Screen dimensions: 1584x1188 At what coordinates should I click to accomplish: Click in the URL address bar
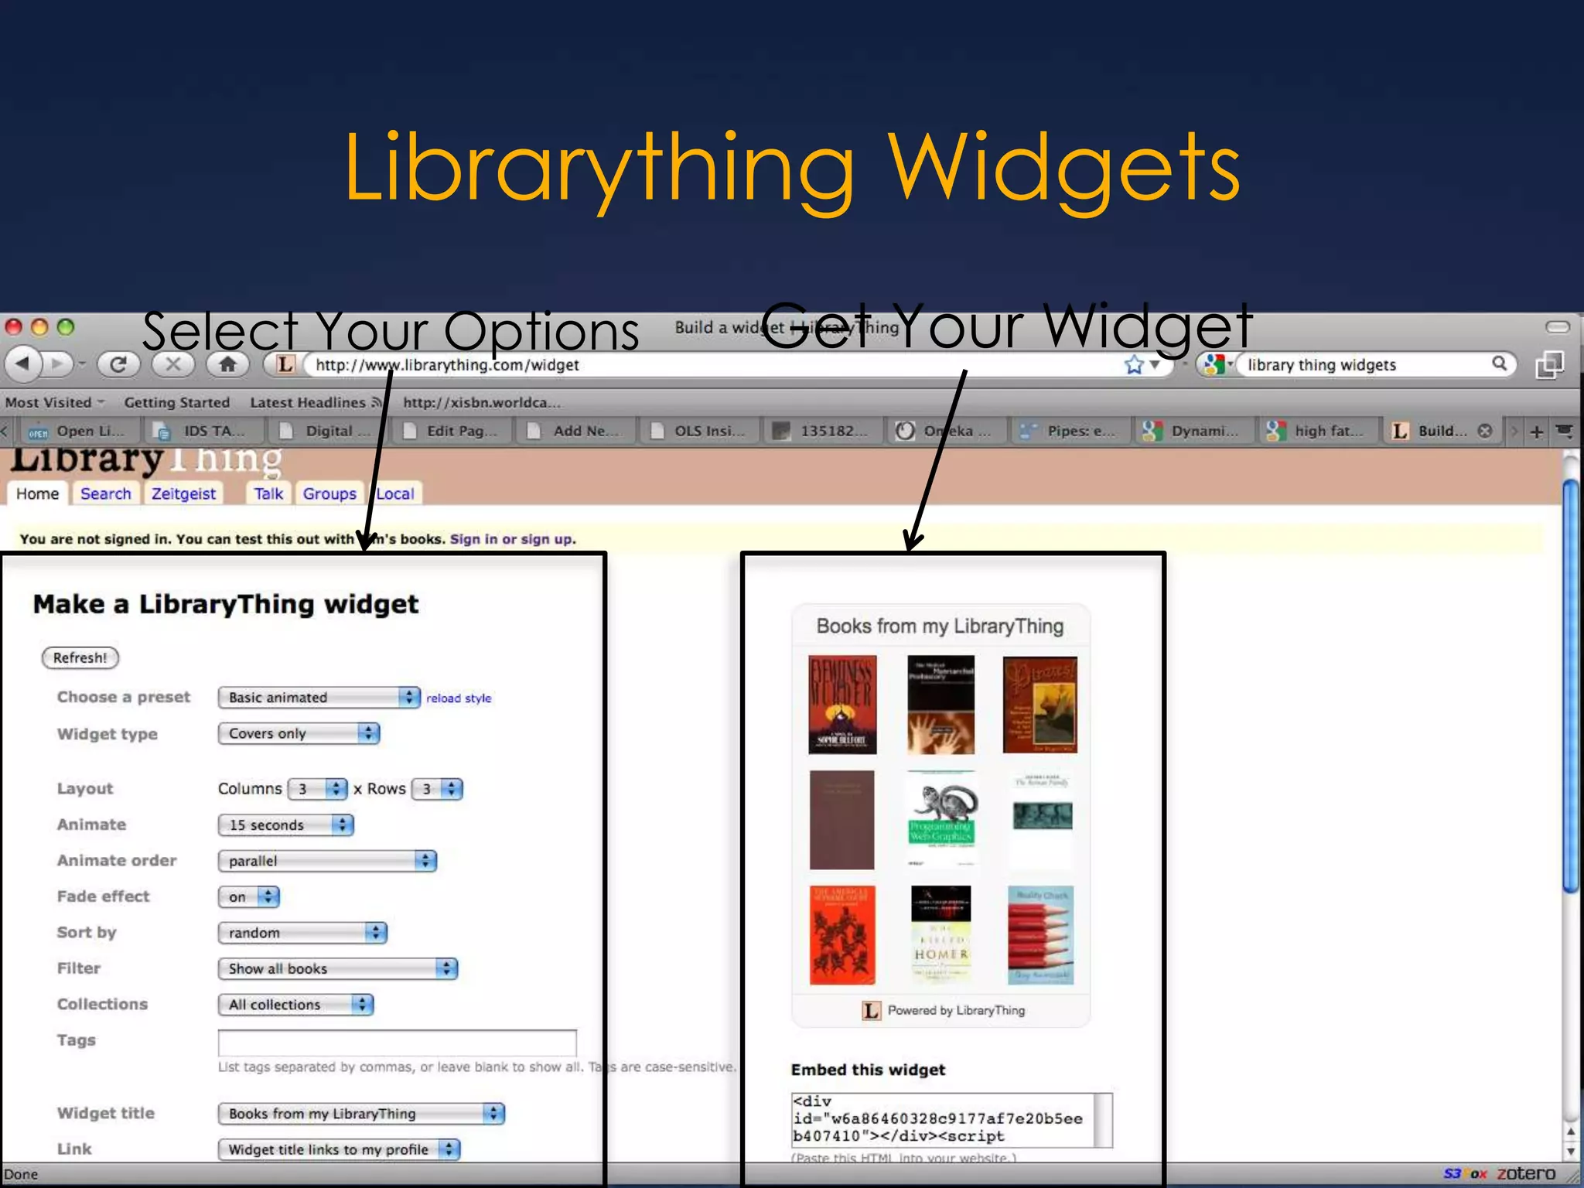[x=712, y=364]
